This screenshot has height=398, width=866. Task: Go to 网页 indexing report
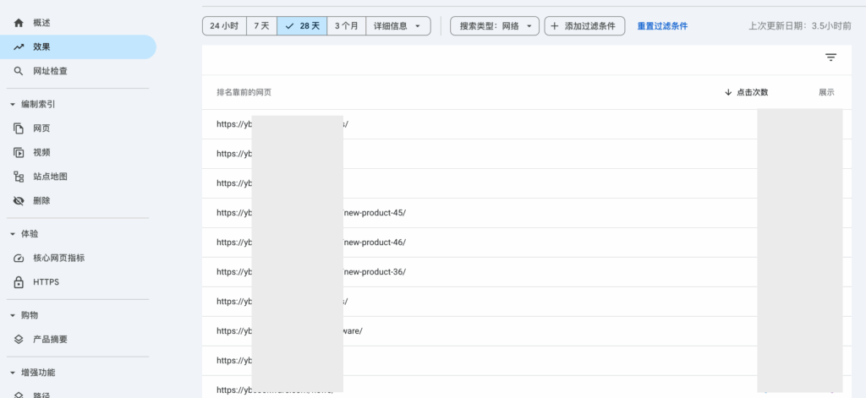(78, 128)
